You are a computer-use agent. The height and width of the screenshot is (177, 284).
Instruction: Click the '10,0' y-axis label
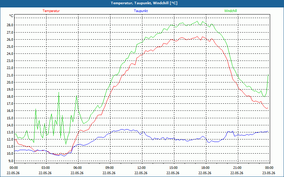10,154
